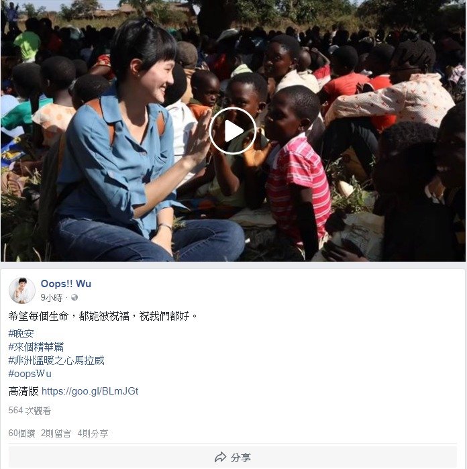Click the post text 希望每個生命
The height and width of the screenshot is (469, 467).
(38, 316)
